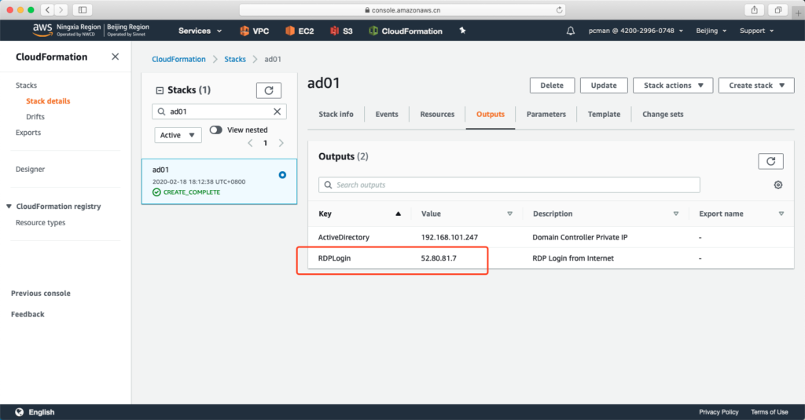Click the AWS logo home icon
This screenshot has height=420, width=805.
coord(42,31)
